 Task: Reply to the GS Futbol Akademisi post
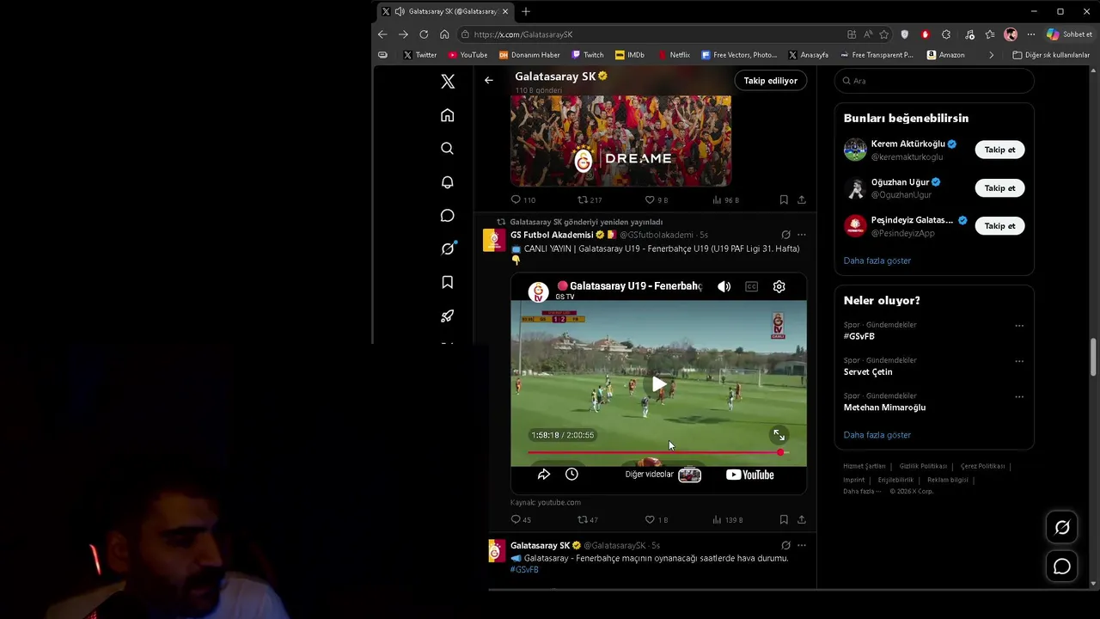coord(521,519)
